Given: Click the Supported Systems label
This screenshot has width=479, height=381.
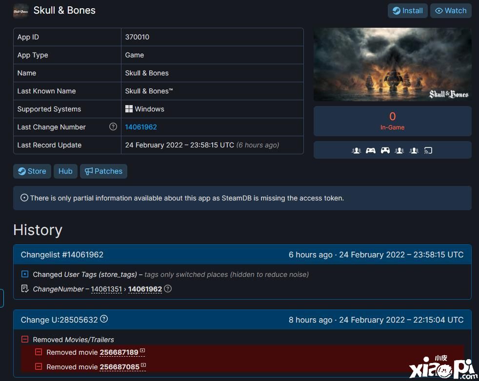Looking at the screenshot, I should point(49,109).
